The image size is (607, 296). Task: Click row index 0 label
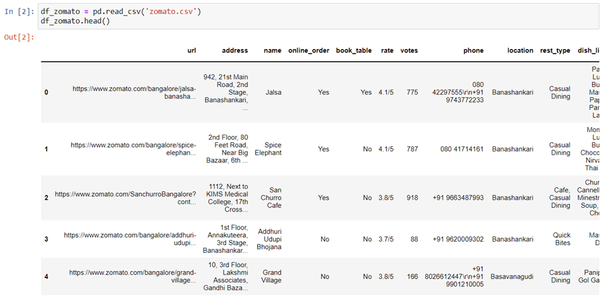46,92
